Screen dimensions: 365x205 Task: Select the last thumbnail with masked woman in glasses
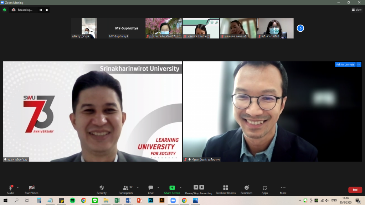[x=276, y=28]
